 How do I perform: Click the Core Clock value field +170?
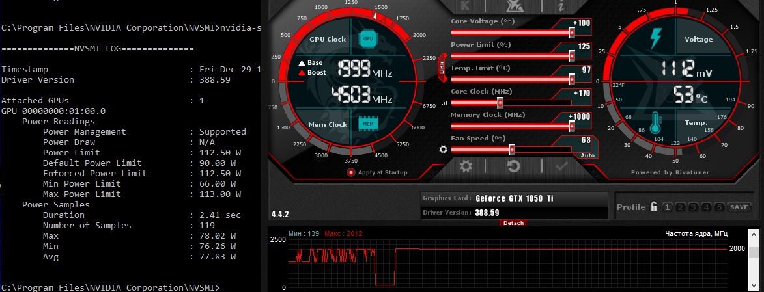(581, 94)
